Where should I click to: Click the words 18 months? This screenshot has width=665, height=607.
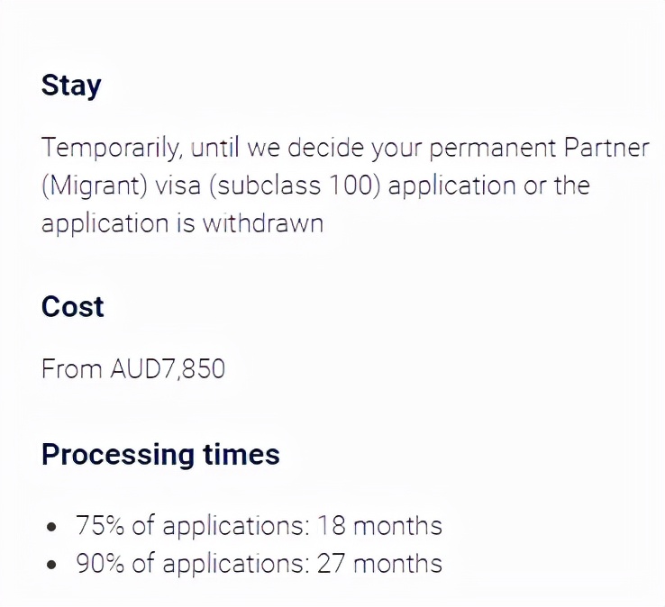379,525
